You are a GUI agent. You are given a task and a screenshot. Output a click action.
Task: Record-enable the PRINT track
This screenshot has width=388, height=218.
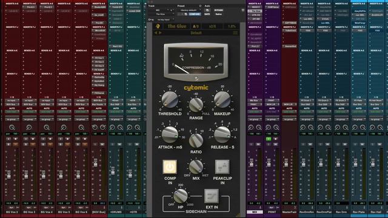(275, 139)
